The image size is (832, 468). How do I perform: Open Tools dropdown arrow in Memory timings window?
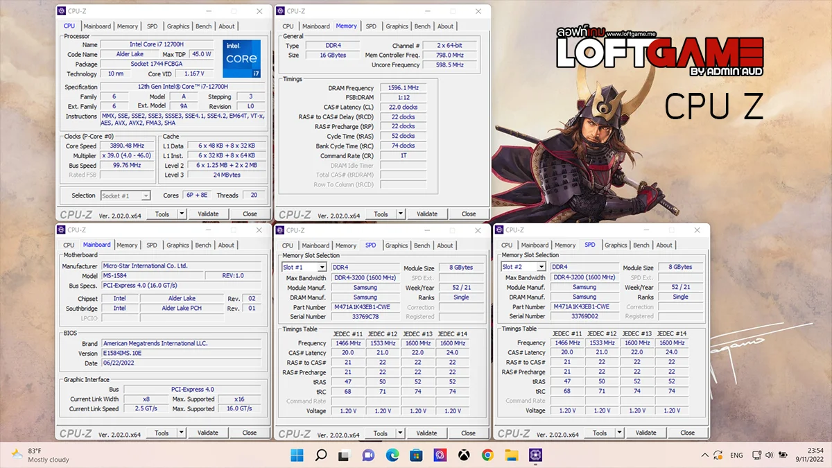[401, 214]
